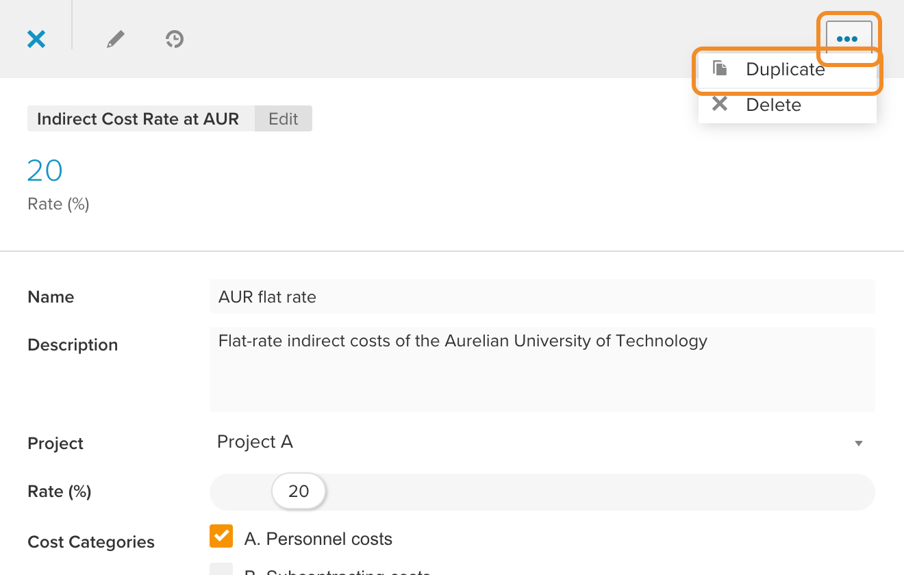Click the large blue 20 rate value

(45, 170)
